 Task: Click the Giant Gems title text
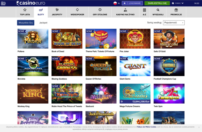125,79
